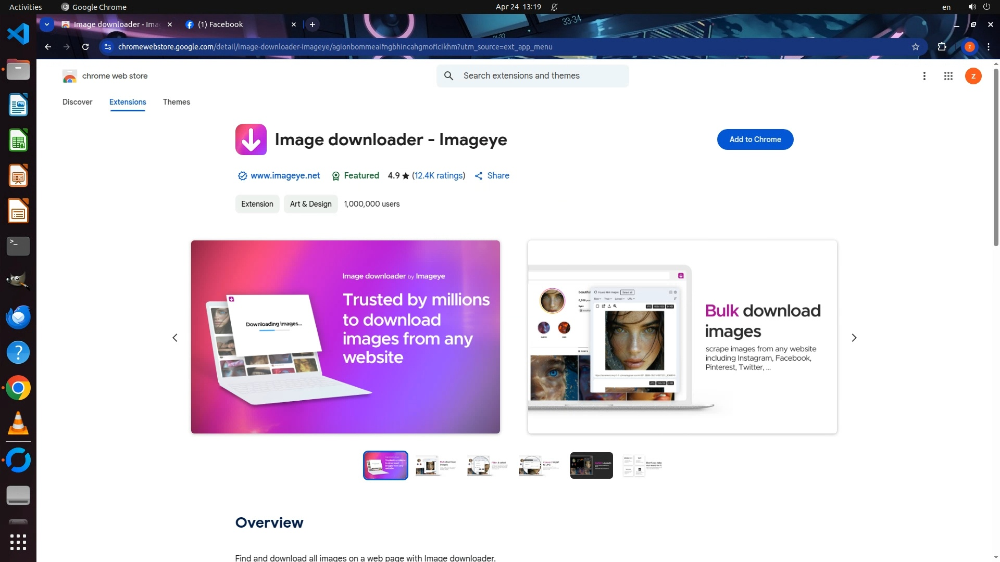The height and width of the screenshot is (562, 1000).
Task: Switch to the Discover tab
Action: 77,102
